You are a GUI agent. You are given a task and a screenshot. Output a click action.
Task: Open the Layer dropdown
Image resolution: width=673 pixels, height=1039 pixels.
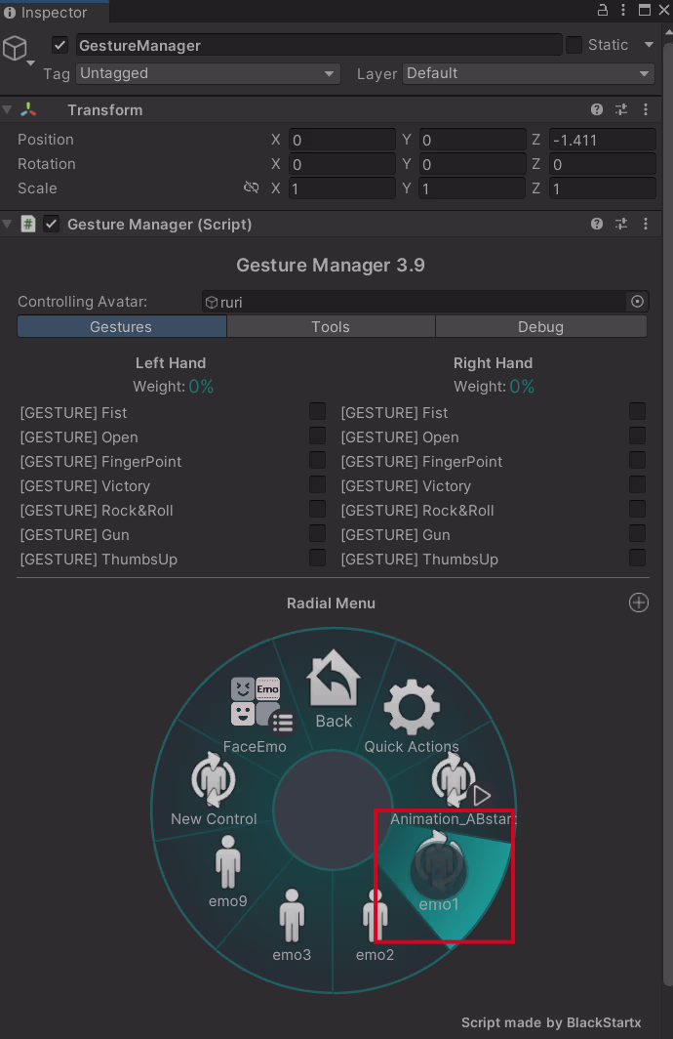[x=529, y=73]
